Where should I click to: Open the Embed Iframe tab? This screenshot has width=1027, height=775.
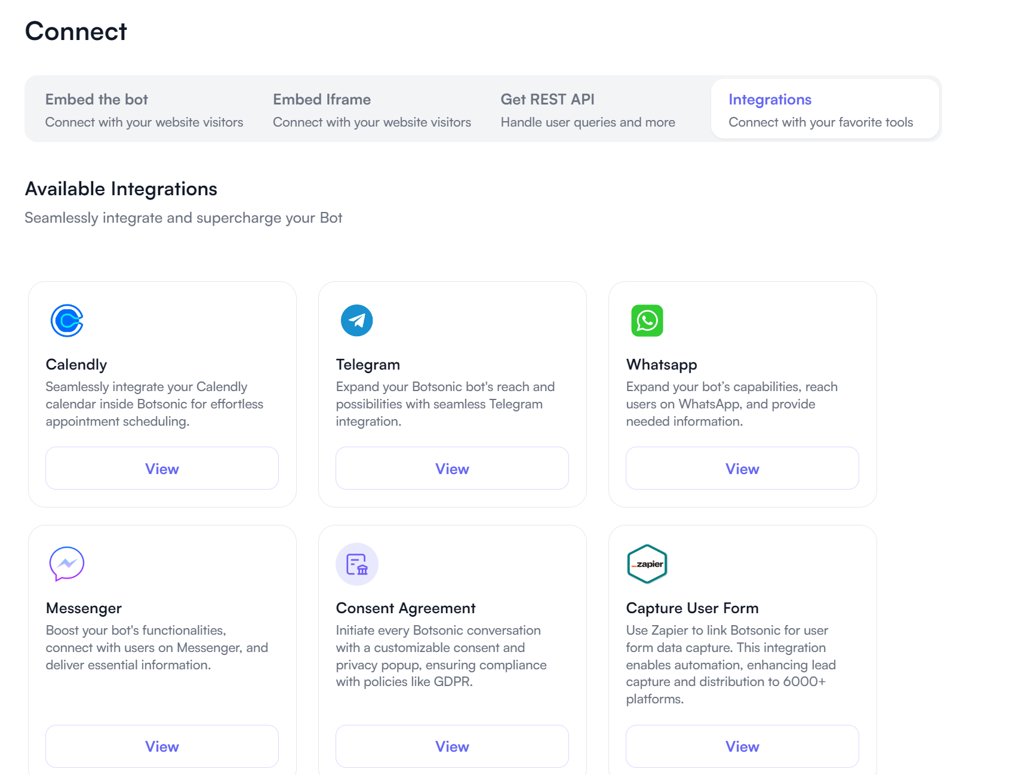point(371,110)
